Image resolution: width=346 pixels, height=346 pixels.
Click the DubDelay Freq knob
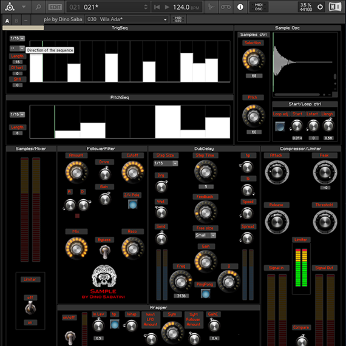[181, 281]
